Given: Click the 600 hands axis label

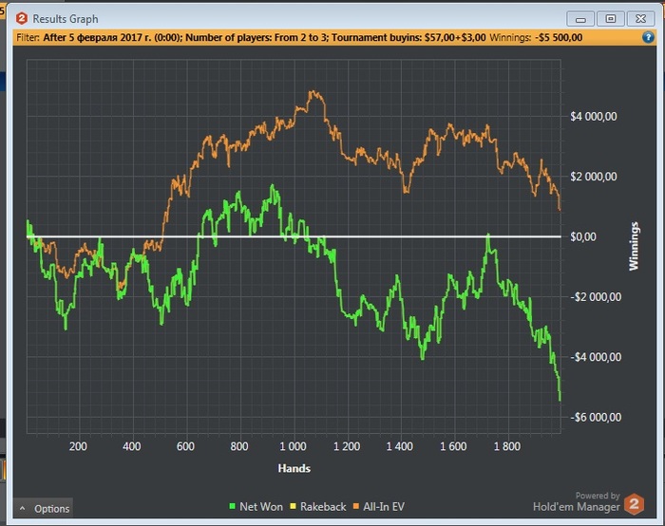Looking at the screenshot, I should pyautogui.click(x=185, y=446).
